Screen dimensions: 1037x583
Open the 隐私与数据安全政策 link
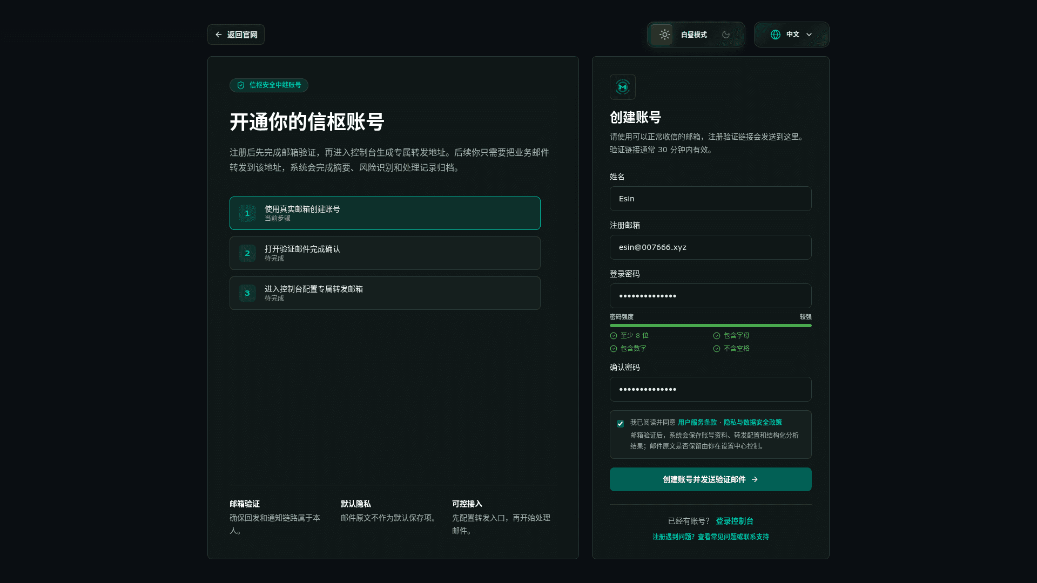coord(752,422)
